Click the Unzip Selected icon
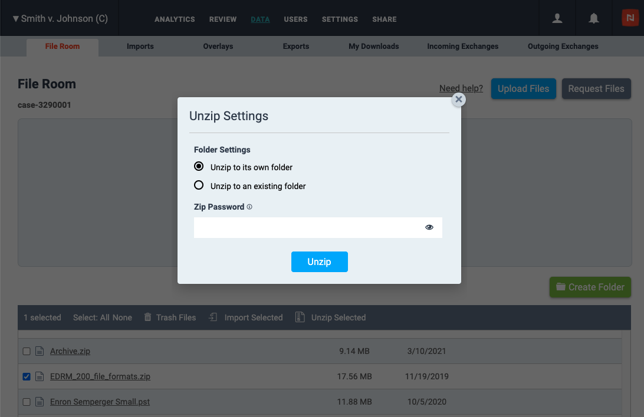644x417 pixels. click(300, 317)
